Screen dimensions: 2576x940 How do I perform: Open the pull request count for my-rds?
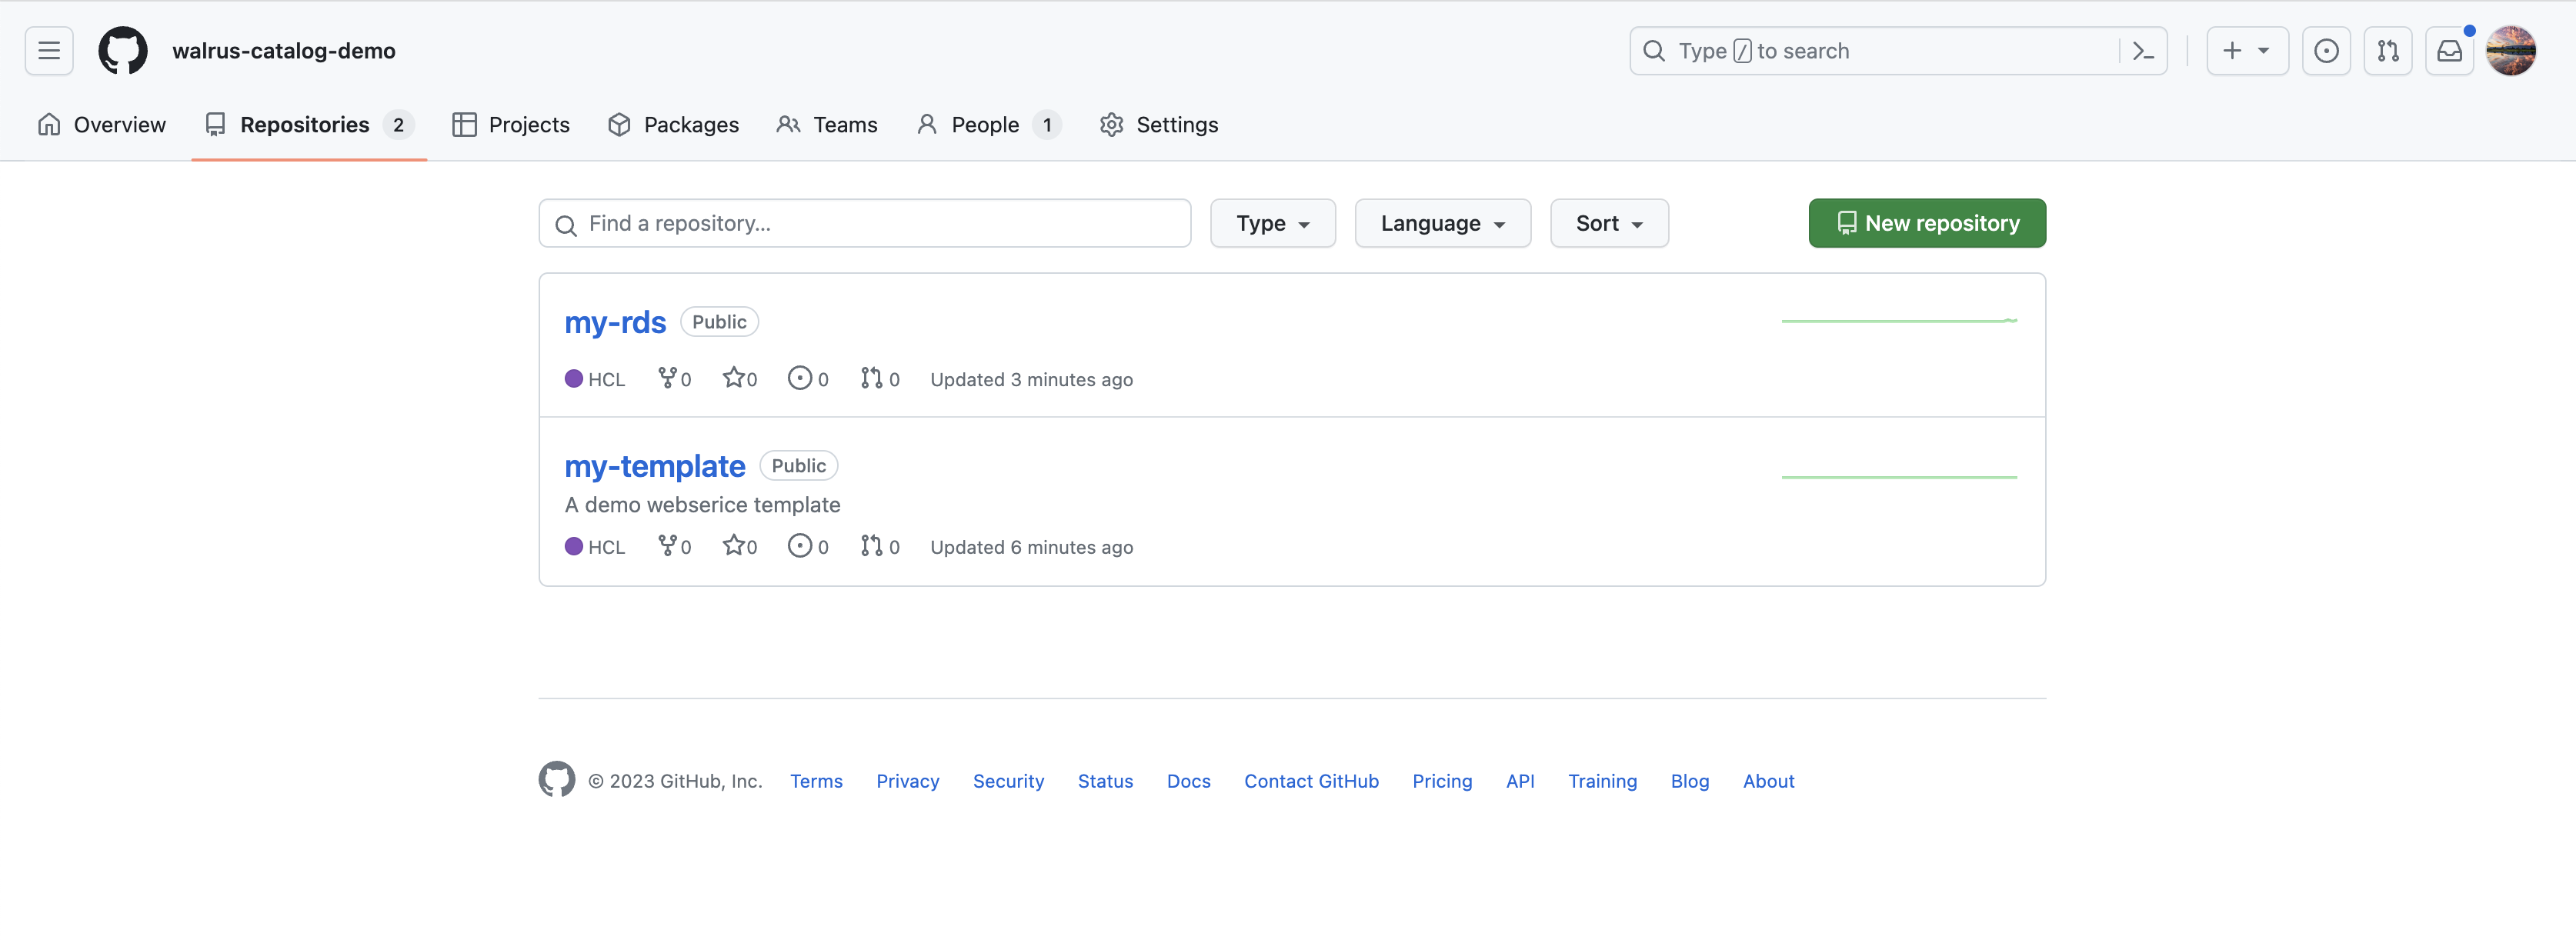click(880, 379)
